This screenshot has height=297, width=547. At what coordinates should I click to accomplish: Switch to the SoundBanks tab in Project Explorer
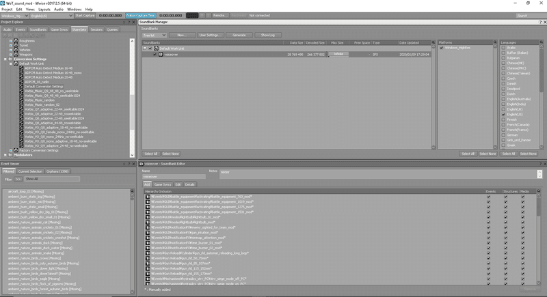point(38,29)
